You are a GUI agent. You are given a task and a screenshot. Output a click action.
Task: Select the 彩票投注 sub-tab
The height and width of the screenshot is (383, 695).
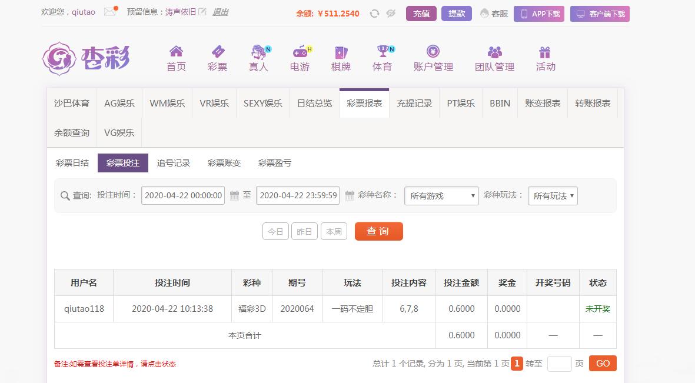pyautogui.click(x=123, y=163)
